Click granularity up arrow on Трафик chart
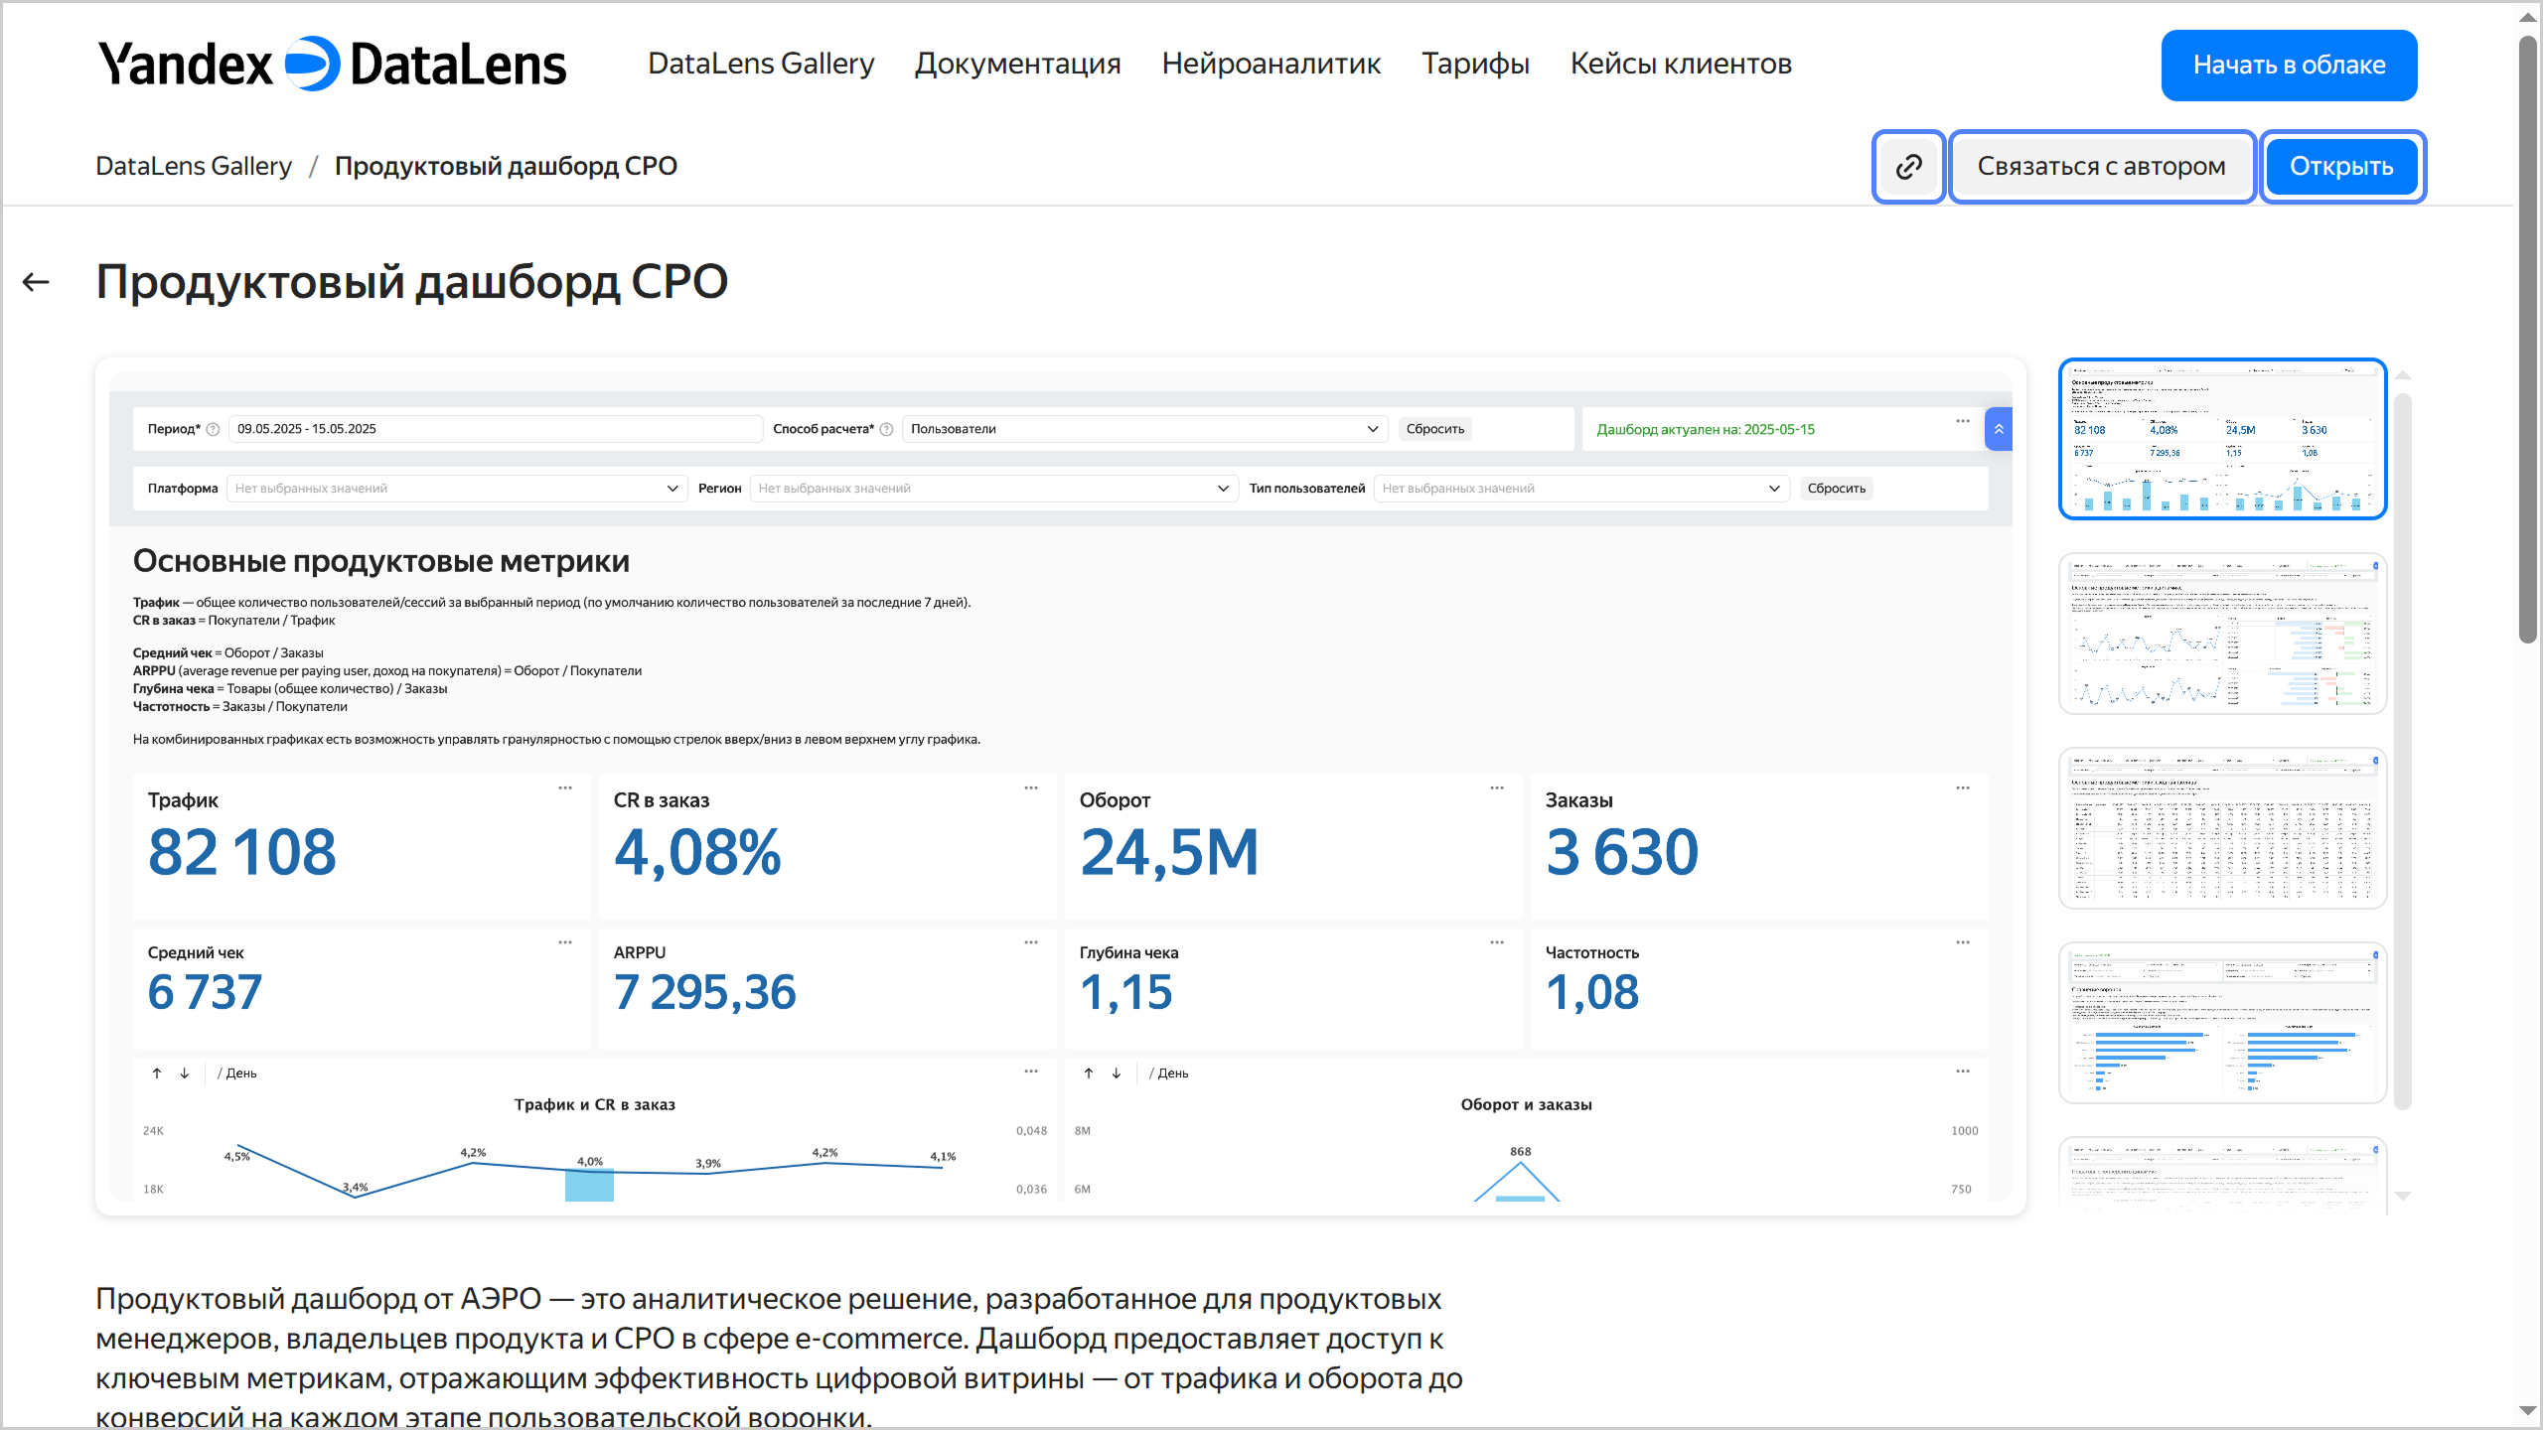 [x=157, y=1073]
